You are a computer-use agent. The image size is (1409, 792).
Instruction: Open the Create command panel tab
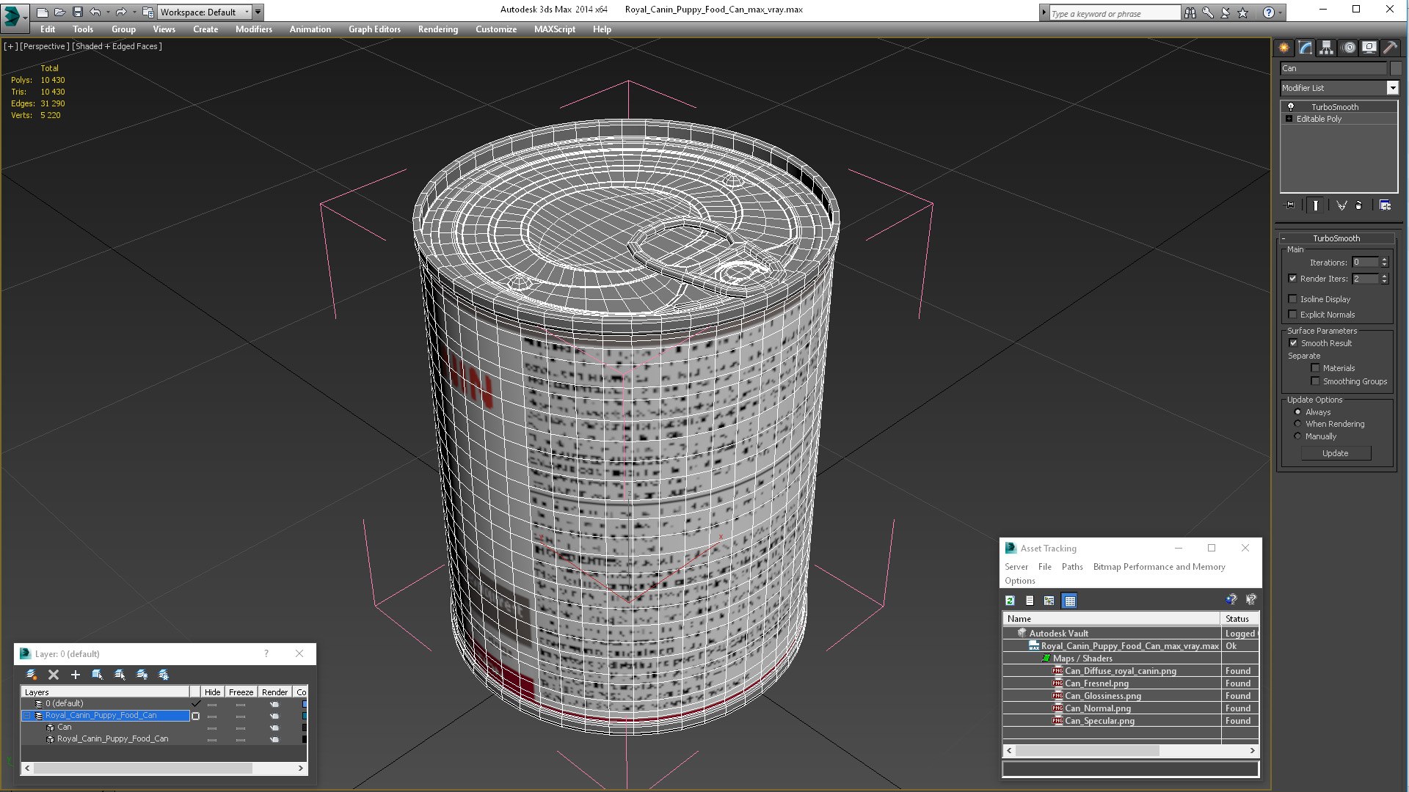coord(1284,48)
